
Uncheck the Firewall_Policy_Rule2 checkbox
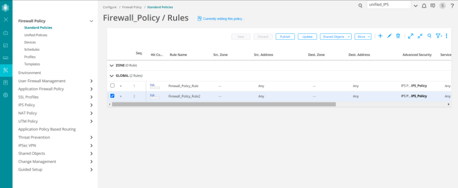[x=112, y=96]
